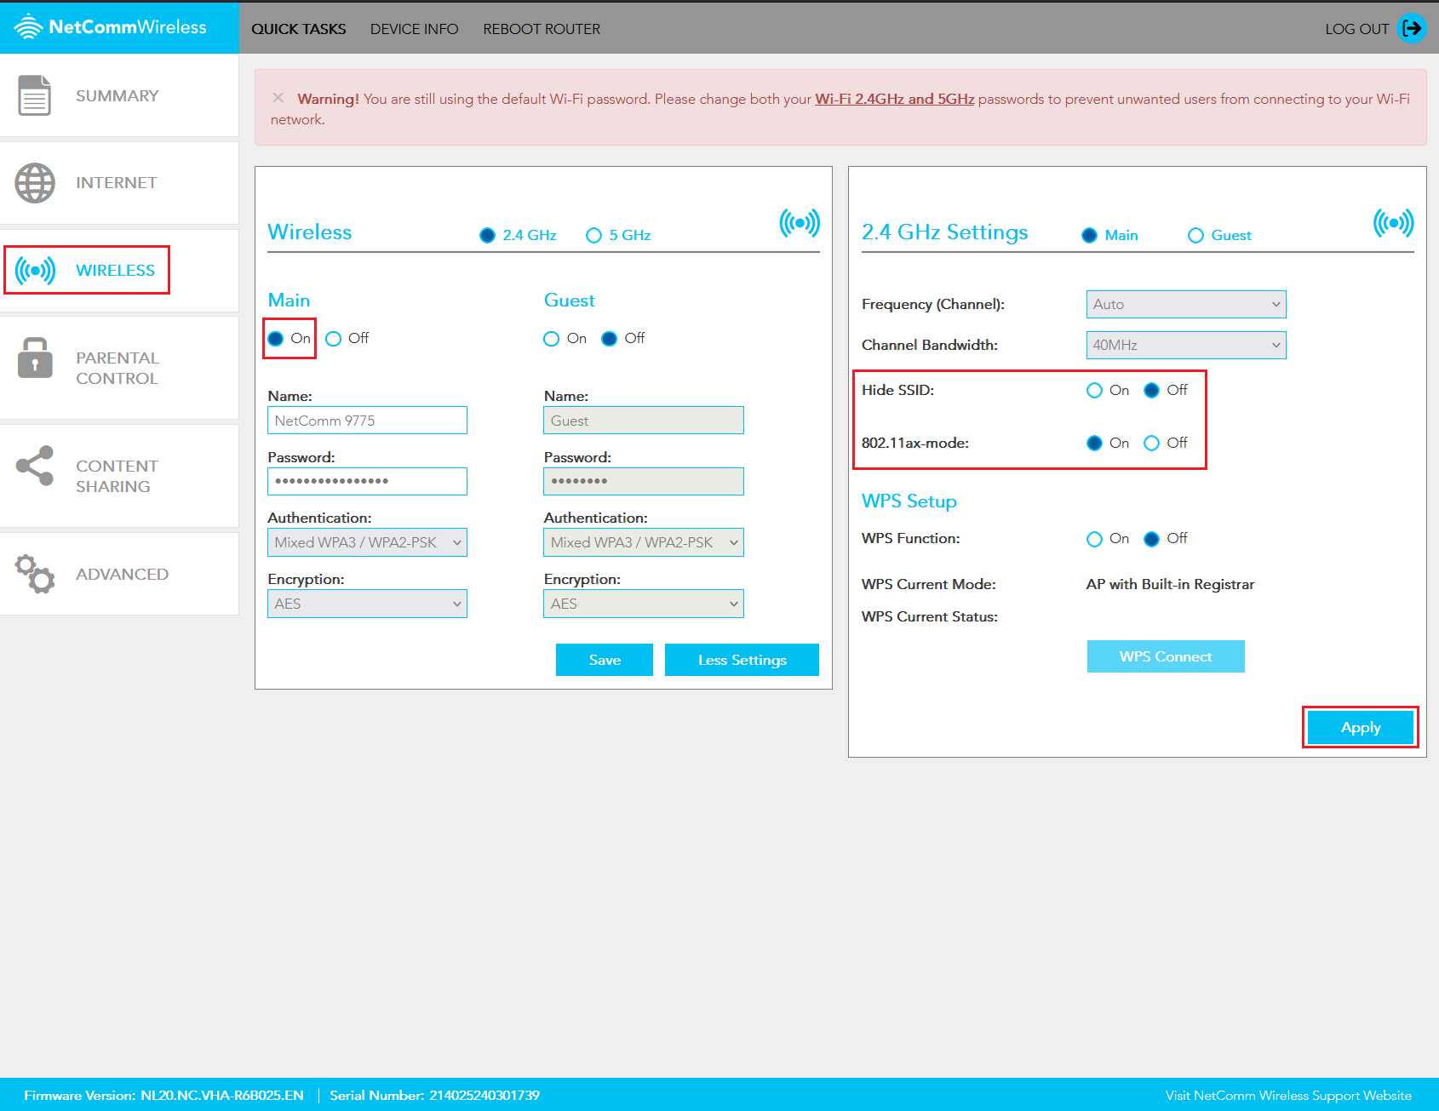Viewport: 1439px width, 1111px height.
Task: Click the wireless signal icon in Wireless panel
Action: pos(799,221)
